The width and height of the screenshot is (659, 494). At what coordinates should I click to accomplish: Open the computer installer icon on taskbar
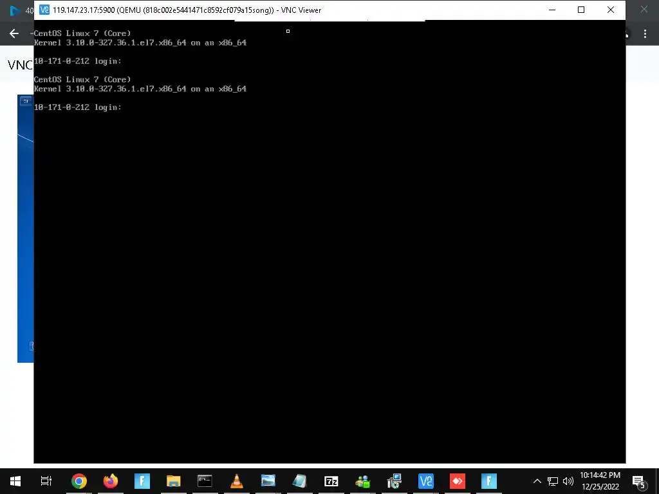point(394,481)
